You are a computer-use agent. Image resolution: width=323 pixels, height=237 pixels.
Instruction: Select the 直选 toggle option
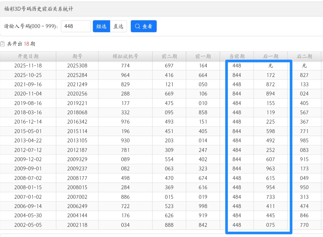118,26
